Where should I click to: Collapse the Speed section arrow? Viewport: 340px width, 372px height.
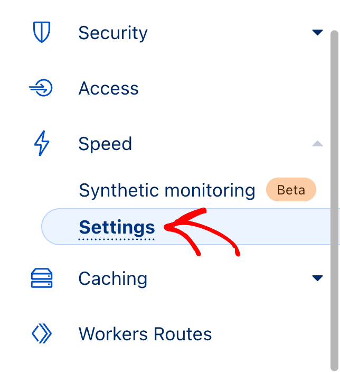(x=317, y=143)
